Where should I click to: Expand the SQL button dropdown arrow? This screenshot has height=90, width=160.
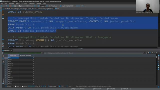18,6
